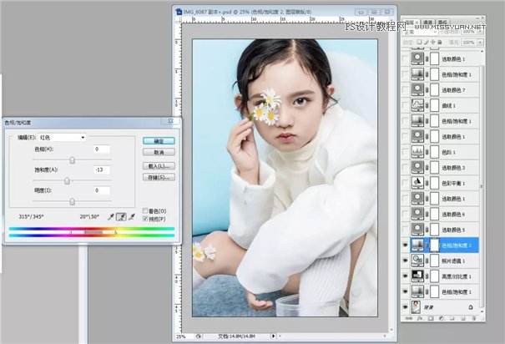
Task: Select the first eyedropper in Hue/Saturation dialog
Action: click(x=110, y=216)
